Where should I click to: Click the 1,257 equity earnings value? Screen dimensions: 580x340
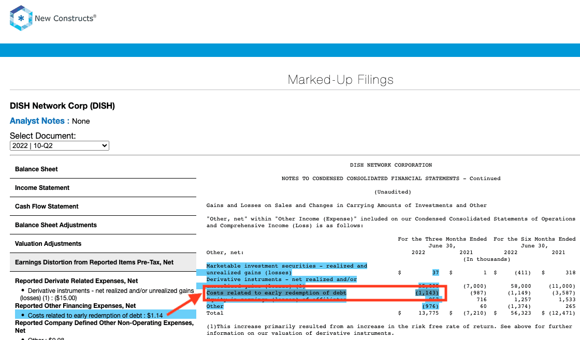(523, 300)
